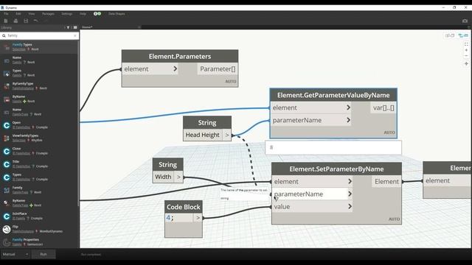This screenshot has width=472, height=265.
Task: Expand element port chevron on SetParameterByName
Action: (x=350, y=182)
